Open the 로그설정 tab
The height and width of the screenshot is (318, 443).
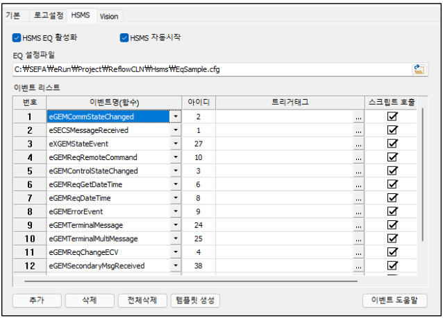pos(49,15)
